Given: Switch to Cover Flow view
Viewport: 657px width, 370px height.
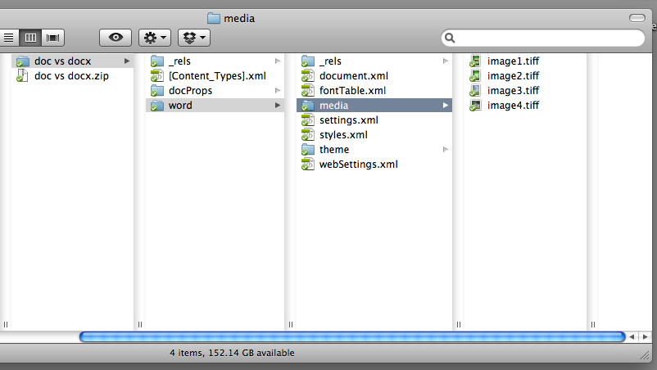Looking at the screenshot, I should pyautogui.click(x=53, y=38).
